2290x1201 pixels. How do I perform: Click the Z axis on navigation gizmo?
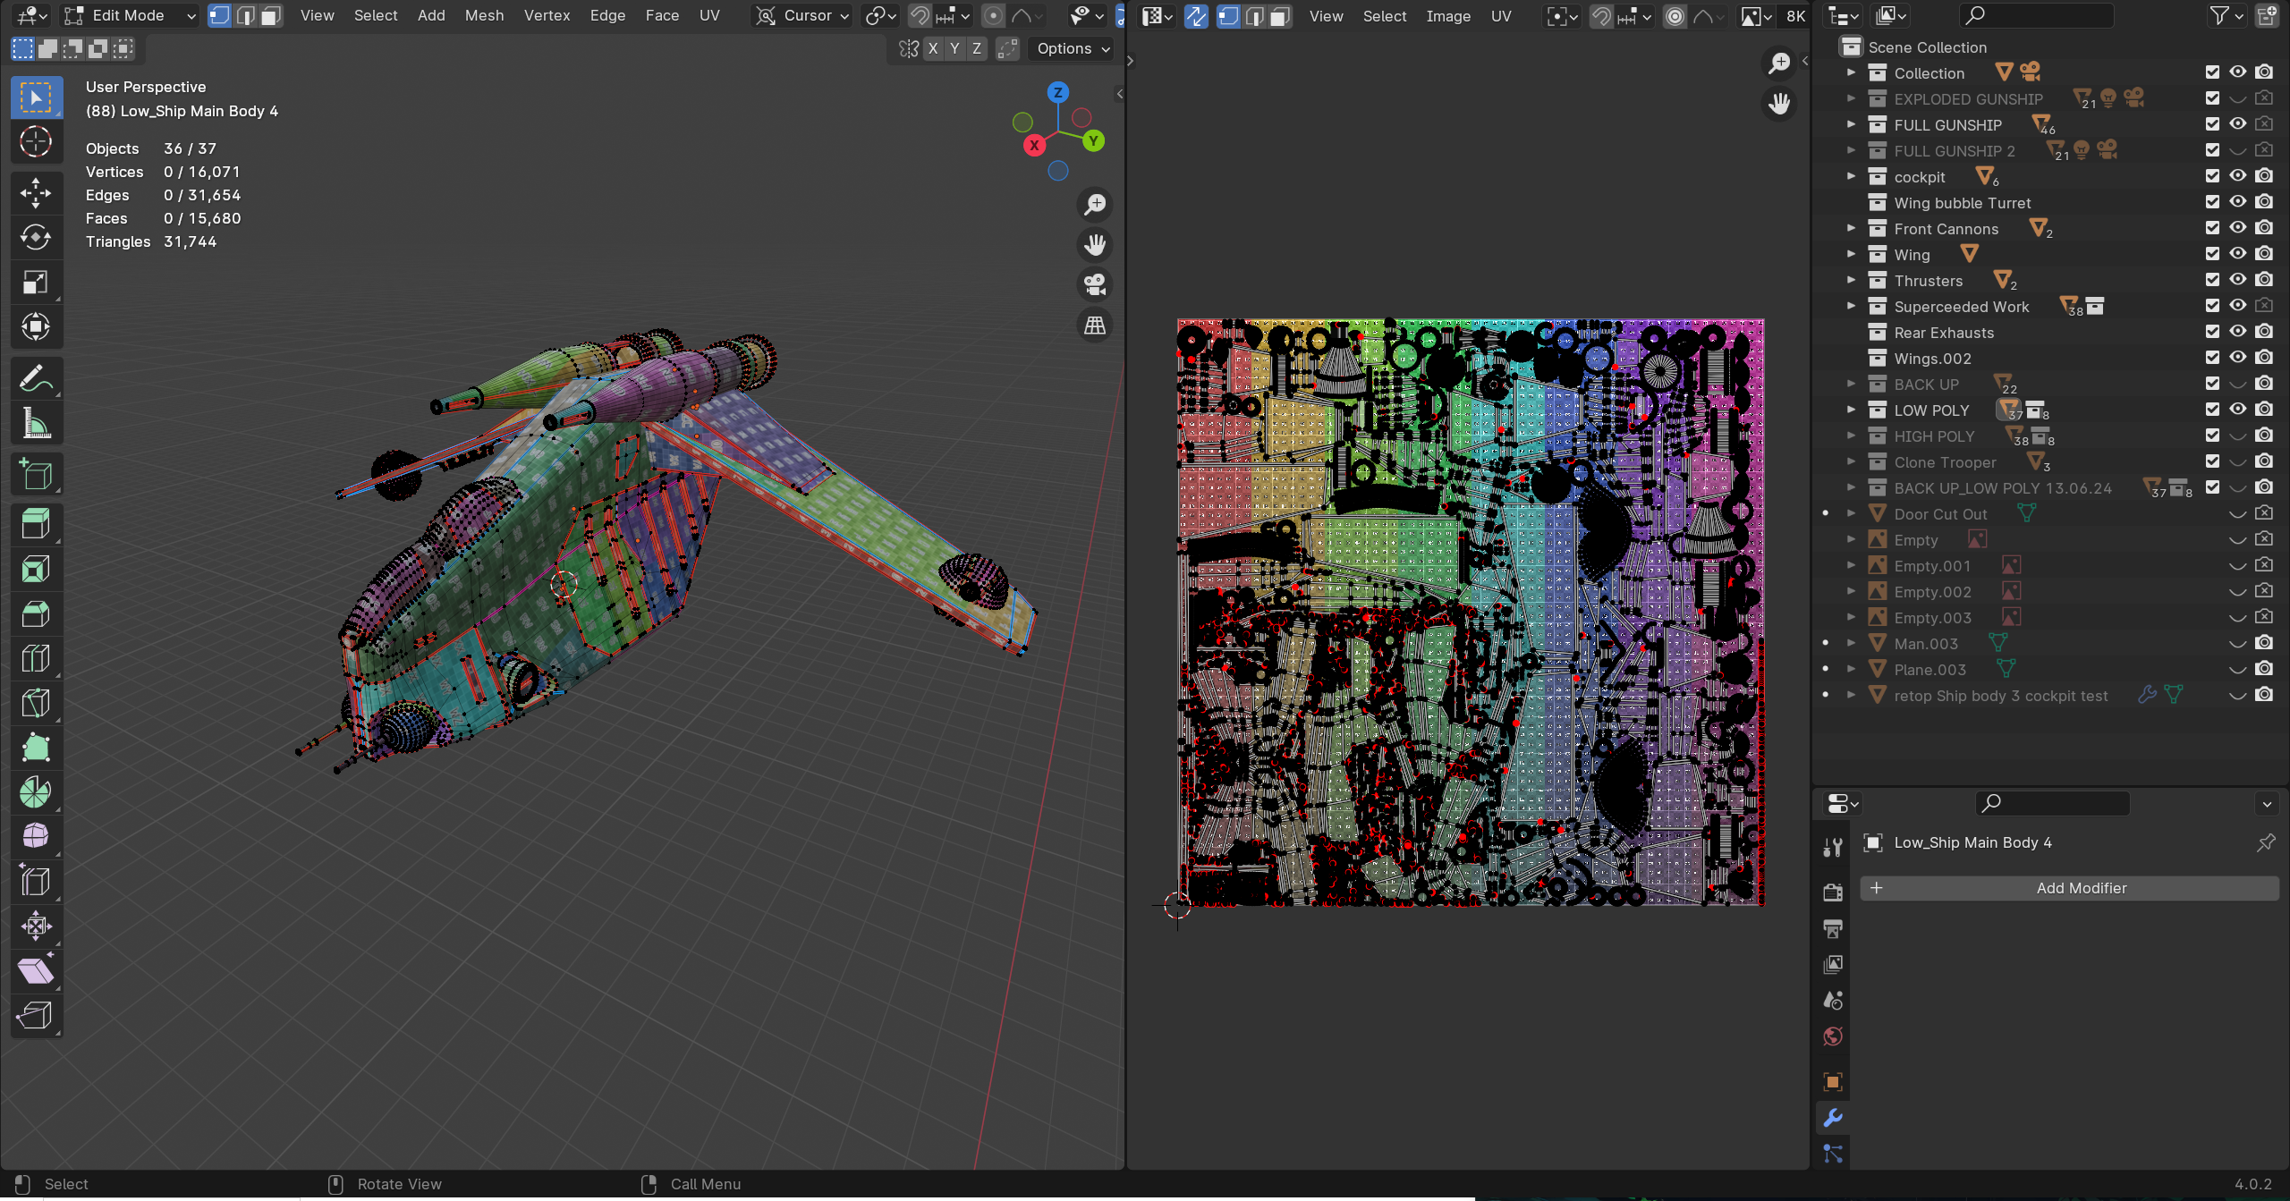click(x=1058, y=92)
